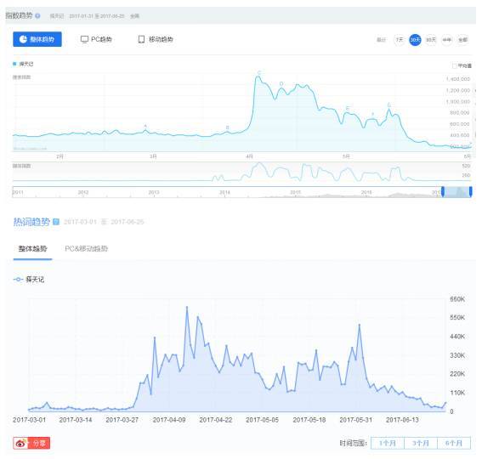Switch to 整体趋势 blue button
The height and width of the screenshot is (459, 482).
[37, 39]
